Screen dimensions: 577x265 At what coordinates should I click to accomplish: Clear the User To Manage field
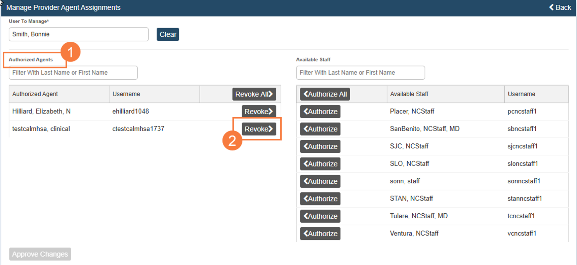point(168,34)
